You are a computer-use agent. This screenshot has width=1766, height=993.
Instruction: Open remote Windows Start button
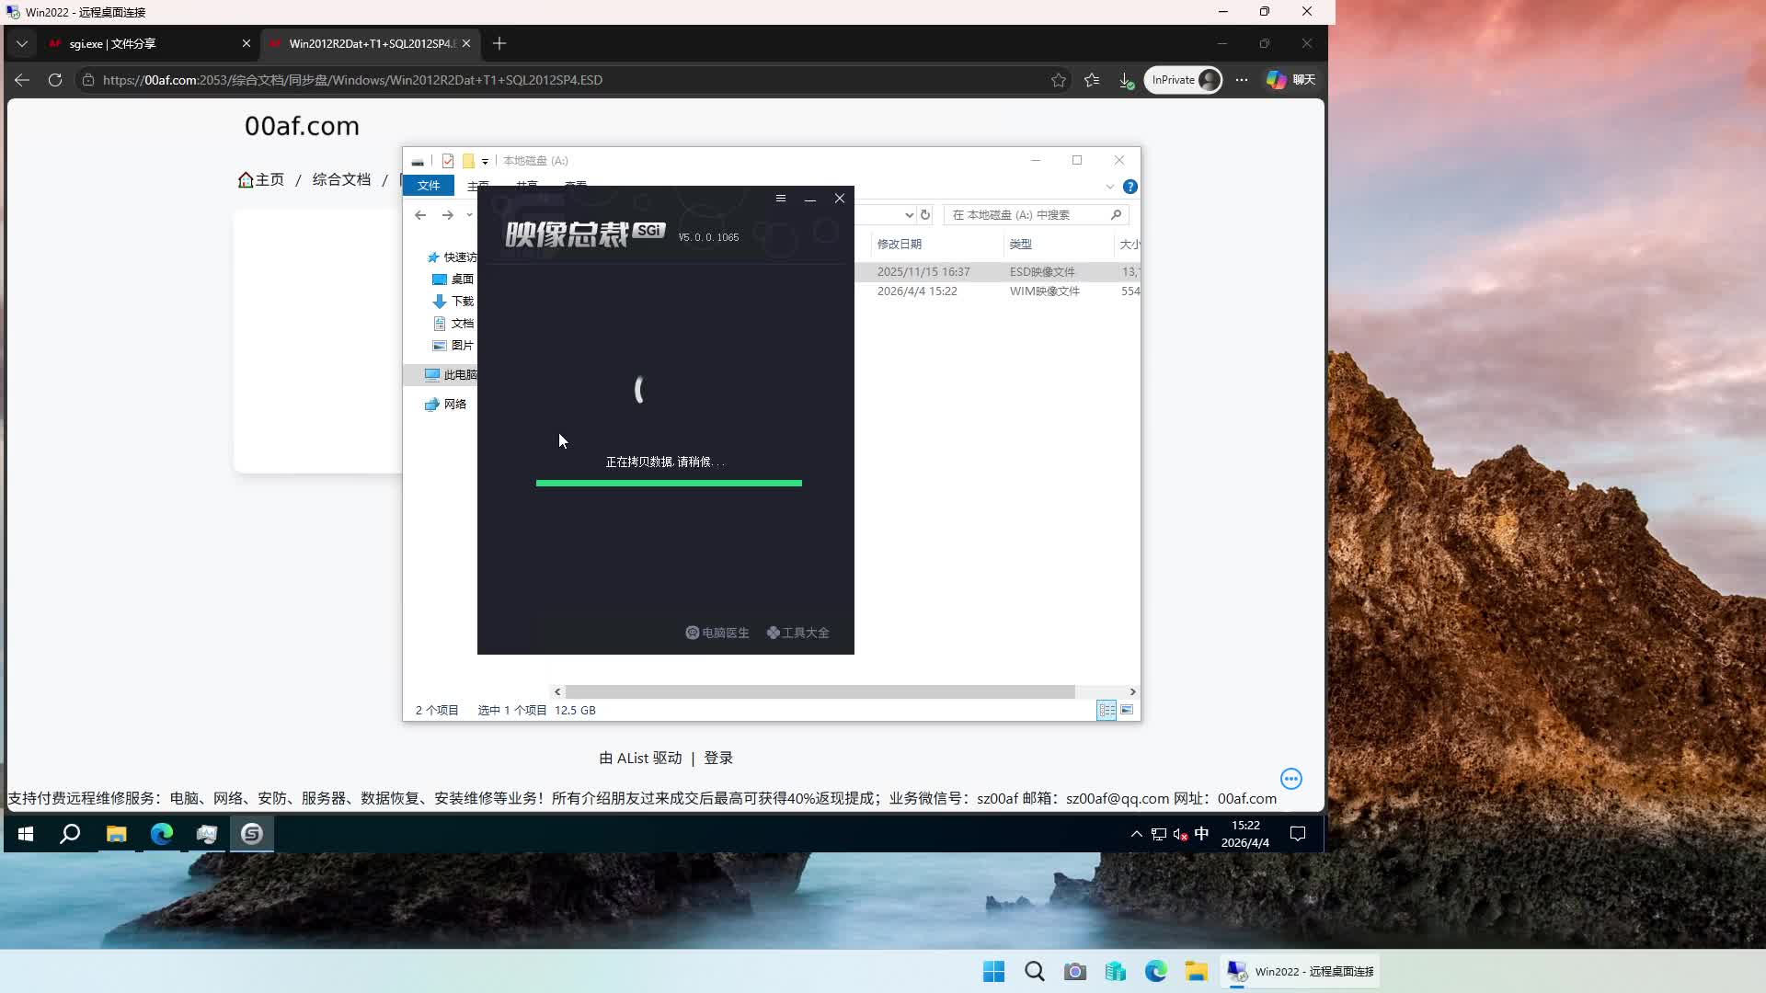coord(26,834)
